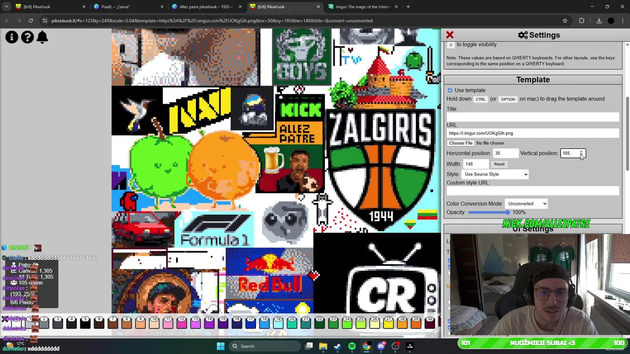Screen dimensions: 630x354
Task: Click the Formula 1 artwork on canvas
Action: (x=215, y=230)
